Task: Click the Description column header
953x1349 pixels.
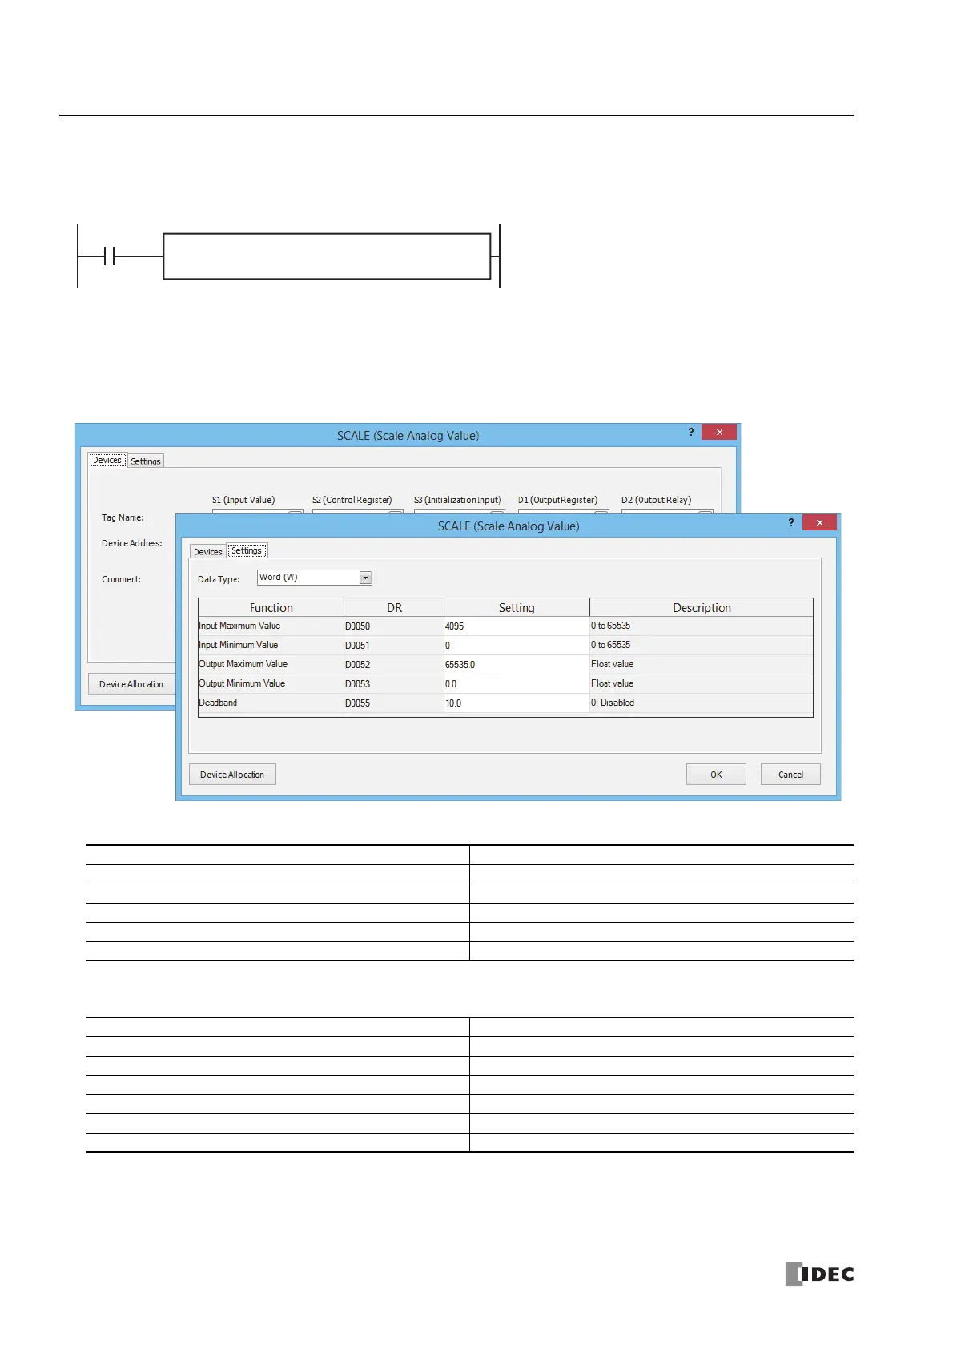Action: [702, 608]
